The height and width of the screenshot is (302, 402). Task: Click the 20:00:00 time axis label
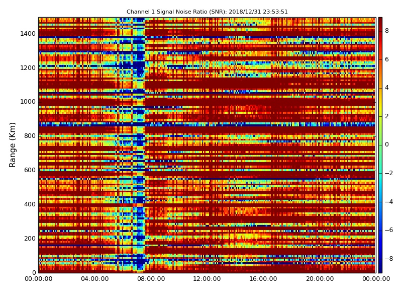click(320, 279)
